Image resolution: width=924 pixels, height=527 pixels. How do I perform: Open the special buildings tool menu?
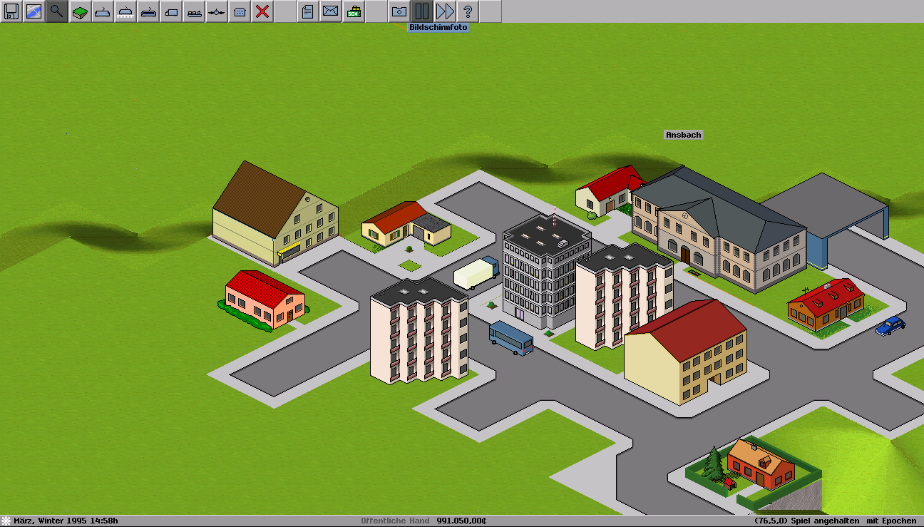[x=240, y=11]
